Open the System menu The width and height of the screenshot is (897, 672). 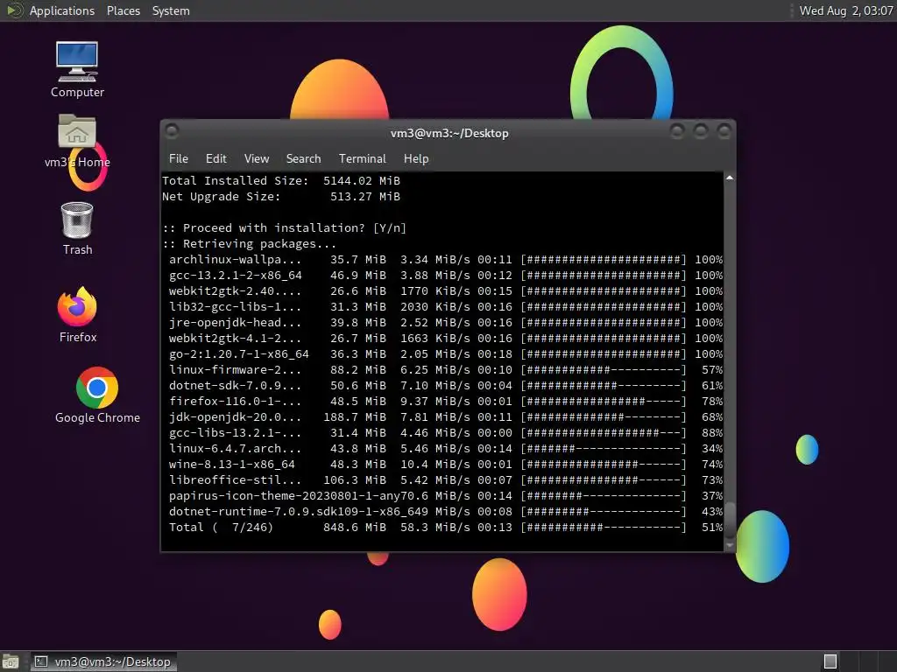tap(171, 10)
